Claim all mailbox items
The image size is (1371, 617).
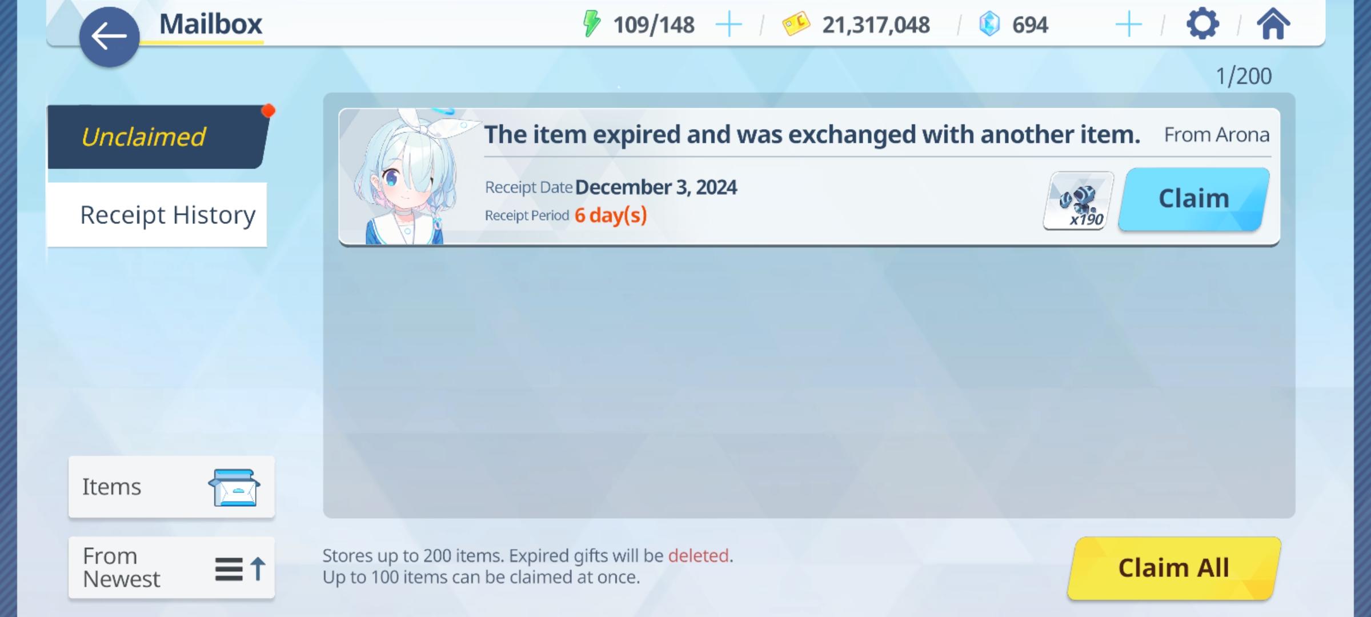coord(1174,568)
